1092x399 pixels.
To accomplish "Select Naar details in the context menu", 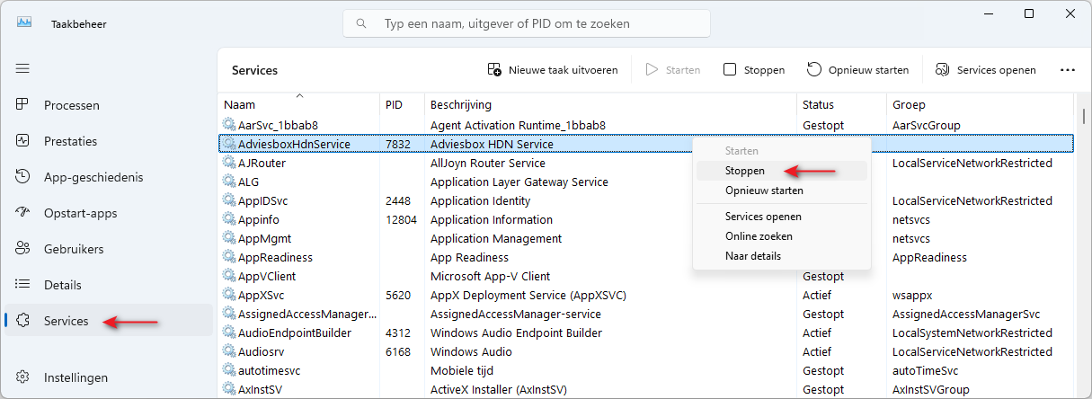I will click(x=782, y=256).
